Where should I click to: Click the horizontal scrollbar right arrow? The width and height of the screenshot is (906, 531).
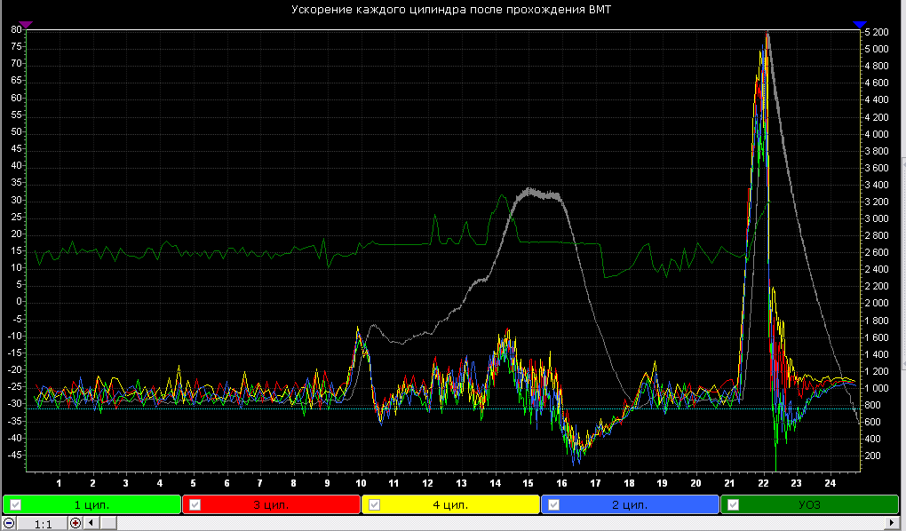(892, 524)
